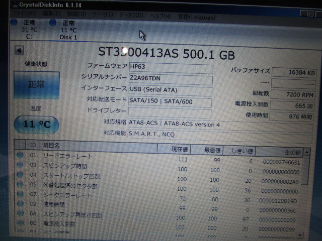Image resolution: width=322 pixels, height=241 pixels.
Task: Click the 生の値 column header
Action: click(279, 152)
